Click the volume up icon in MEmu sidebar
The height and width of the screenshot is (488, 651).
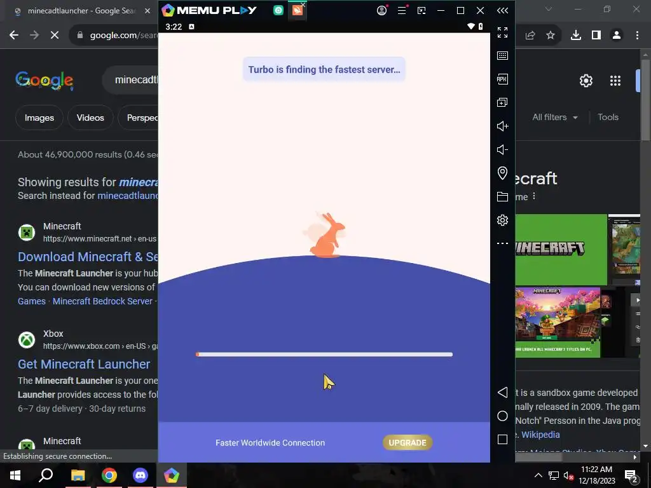click(x=502, y=126)
